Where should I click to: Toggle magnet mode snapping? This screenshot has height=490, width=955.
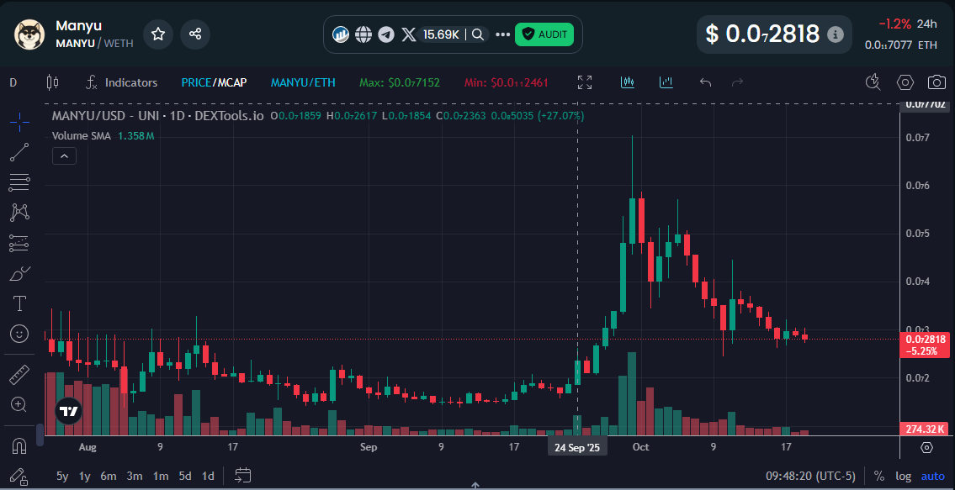tap(19, 446)
